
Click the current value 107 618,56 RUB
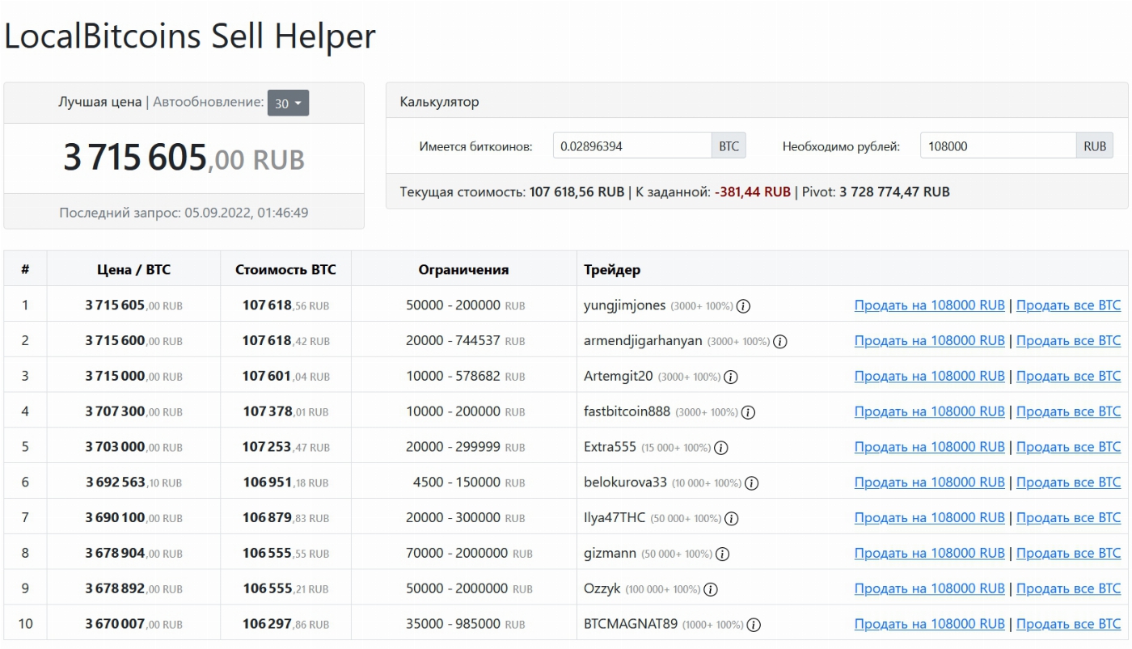pos(577,192)
